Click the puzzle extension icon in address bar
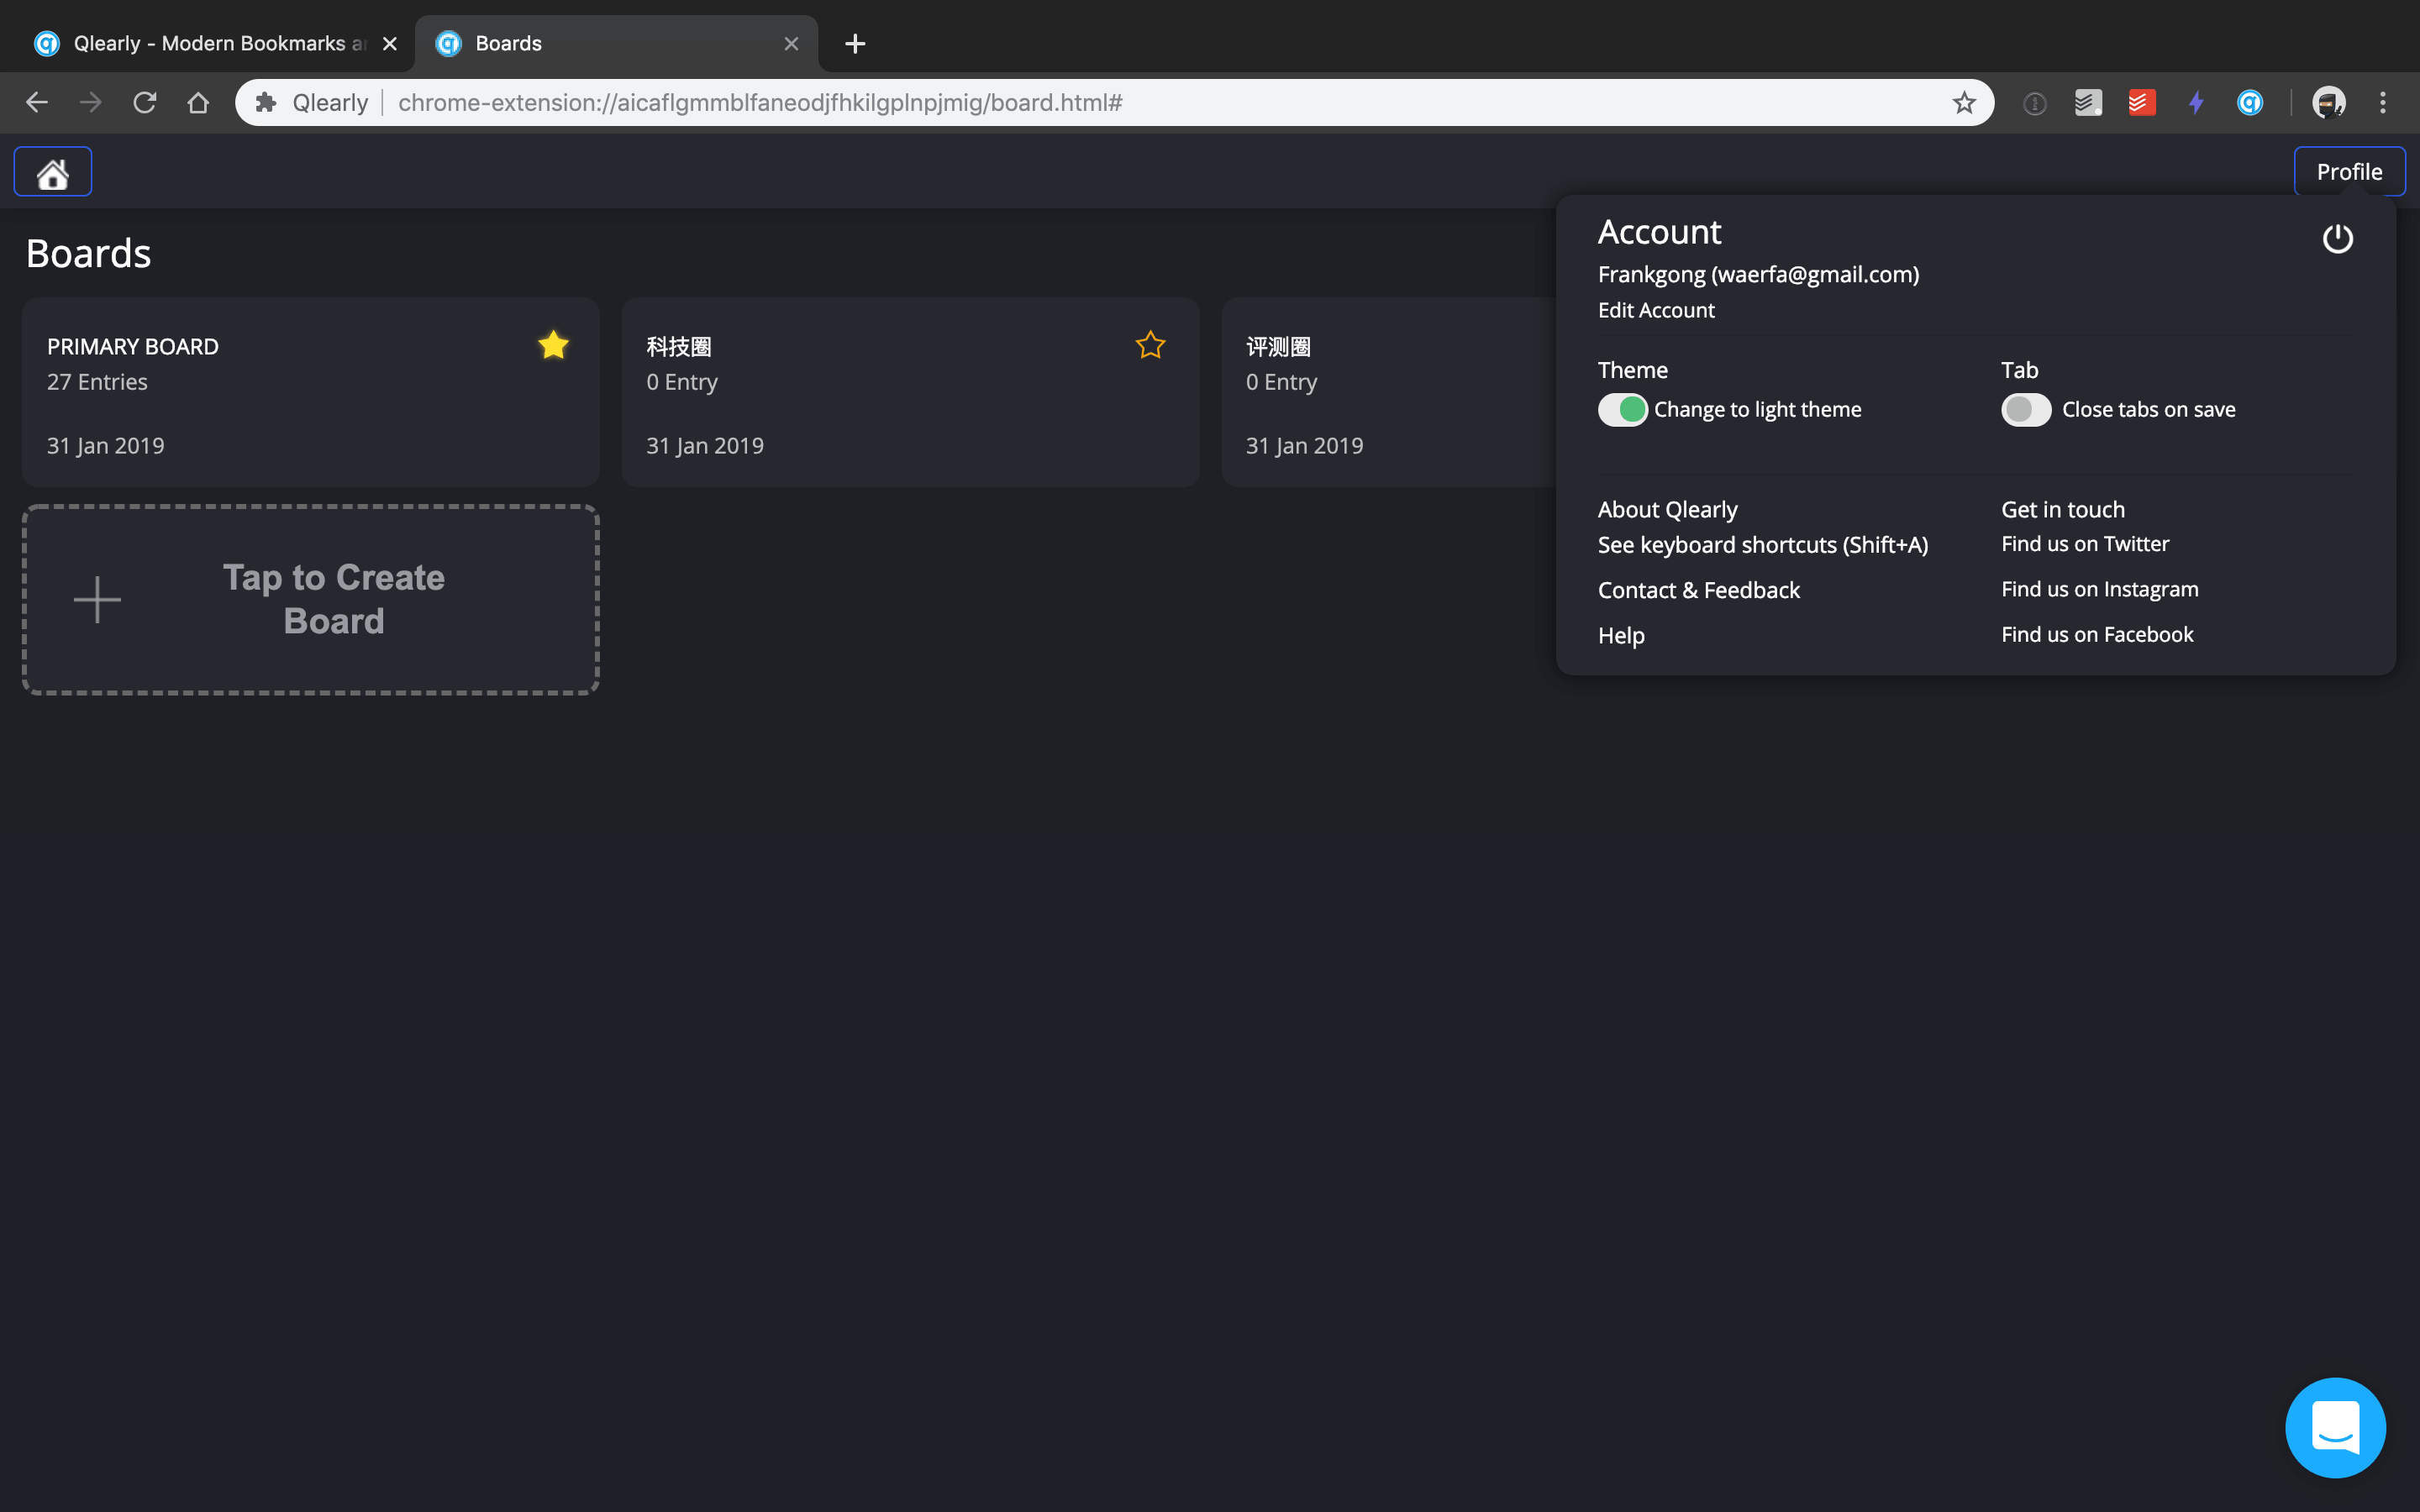2420x1512 pixels. click(x=266, y=102)
